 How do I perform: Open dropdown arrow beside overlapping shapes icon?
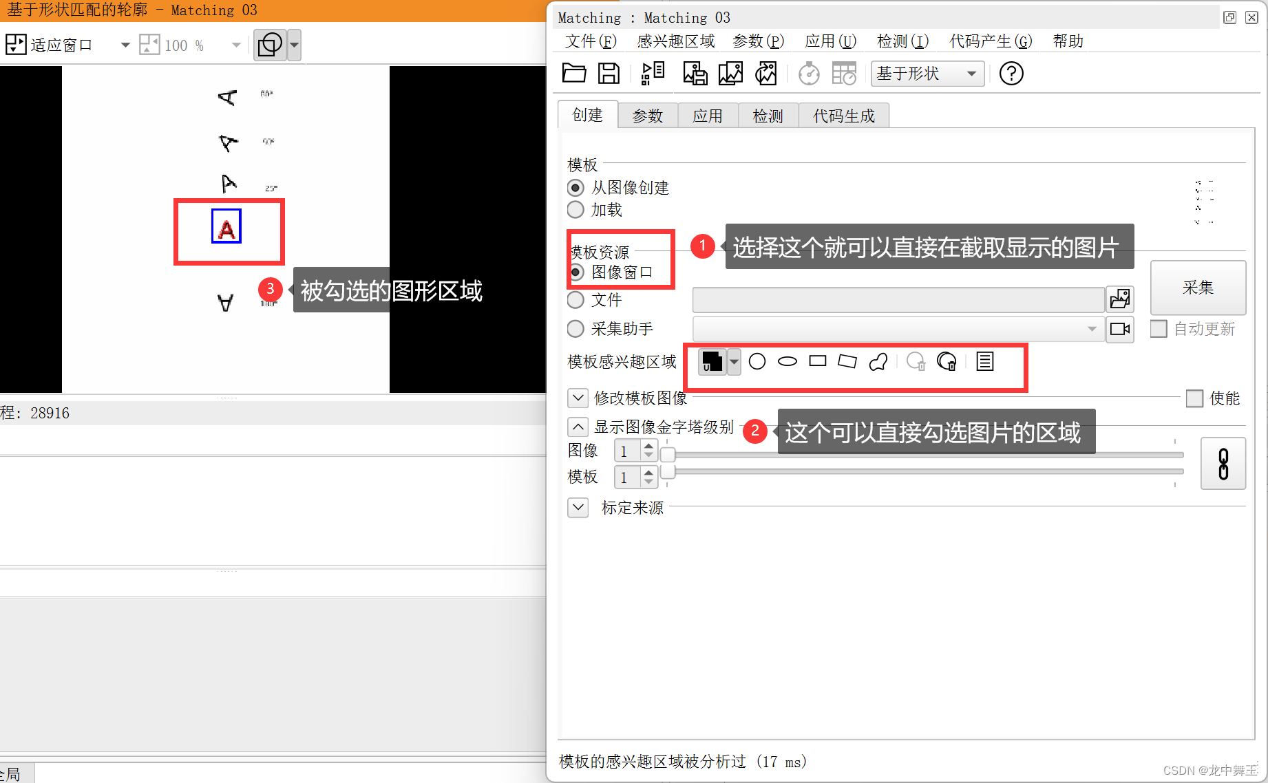[x=294, y=45]
